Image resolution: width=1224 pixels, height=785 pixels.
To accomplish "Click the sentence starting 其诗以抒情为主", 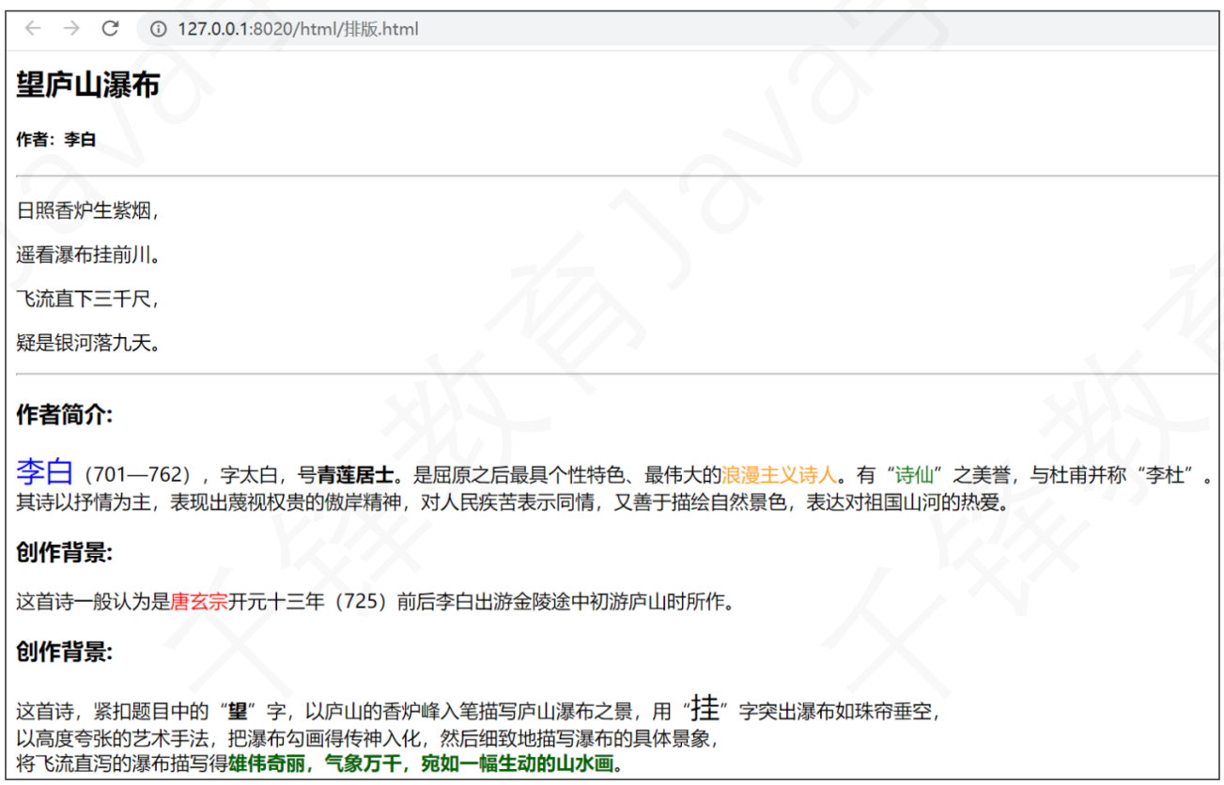I will pyautogui.click(x=513, y=502).
